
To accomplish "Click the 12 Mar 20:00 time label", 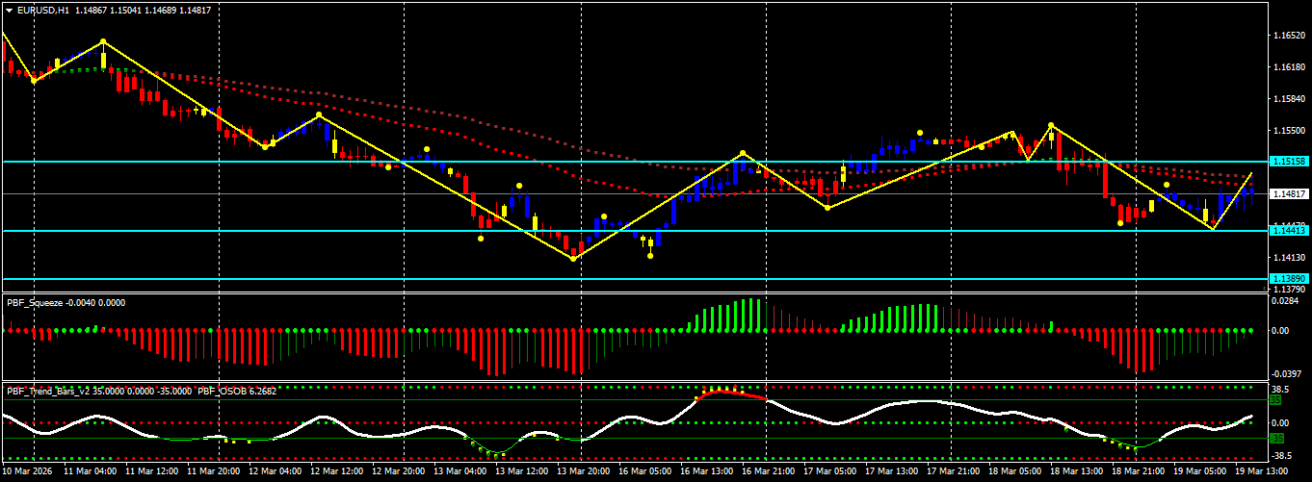I will [401, 473].
